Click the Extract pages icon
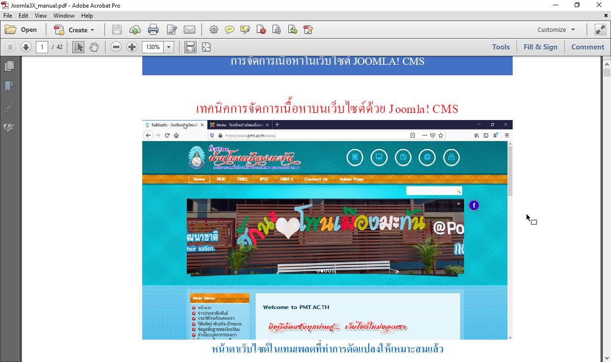The height and width of the screenshot is (362, 611). 293,30
